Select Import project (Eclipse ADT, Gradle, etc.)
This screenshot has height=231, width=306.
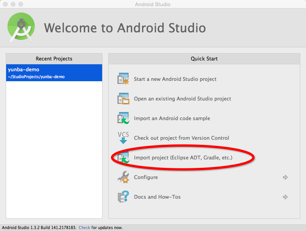pyautogui.click(x=183, y=157)
